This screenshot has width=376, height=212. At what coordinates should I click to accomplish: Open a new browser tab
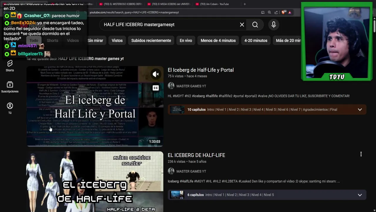(245, 4)
